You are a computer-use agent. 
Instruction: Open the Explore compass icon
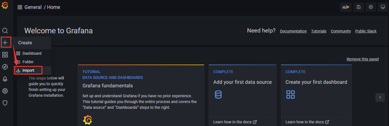click(x=5, y=67)
